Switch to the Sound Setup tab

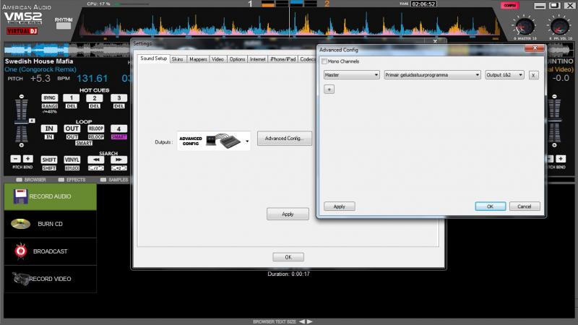(154, 58)
